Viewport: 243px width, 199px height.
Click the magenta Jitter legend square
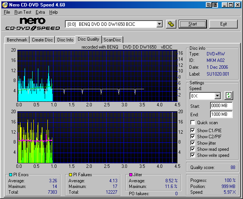coord(131,175)
